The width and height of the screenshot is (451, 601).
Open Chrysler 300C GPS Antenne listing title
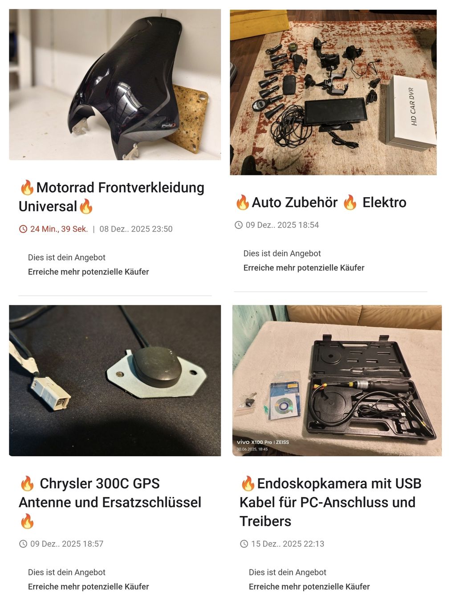point(110,502)
